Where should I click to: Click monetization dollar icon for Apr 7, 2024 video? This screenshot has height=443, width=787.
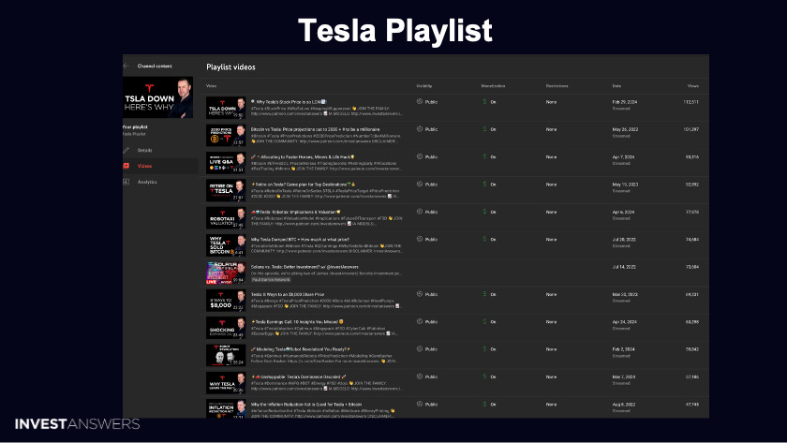(485, 156)
